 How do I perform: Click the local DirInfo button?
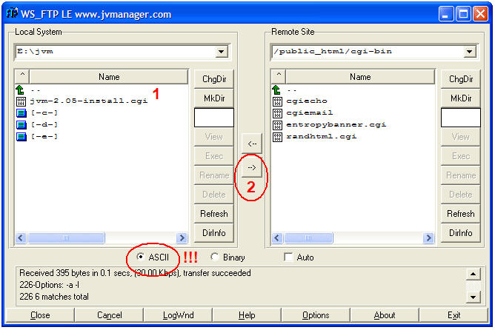tap(214, 233)
